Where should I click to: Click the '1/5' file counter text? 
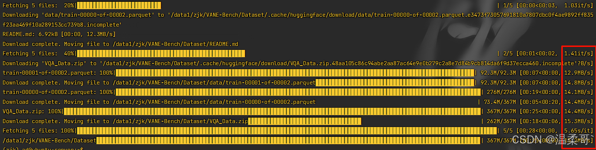click(508, 5)
